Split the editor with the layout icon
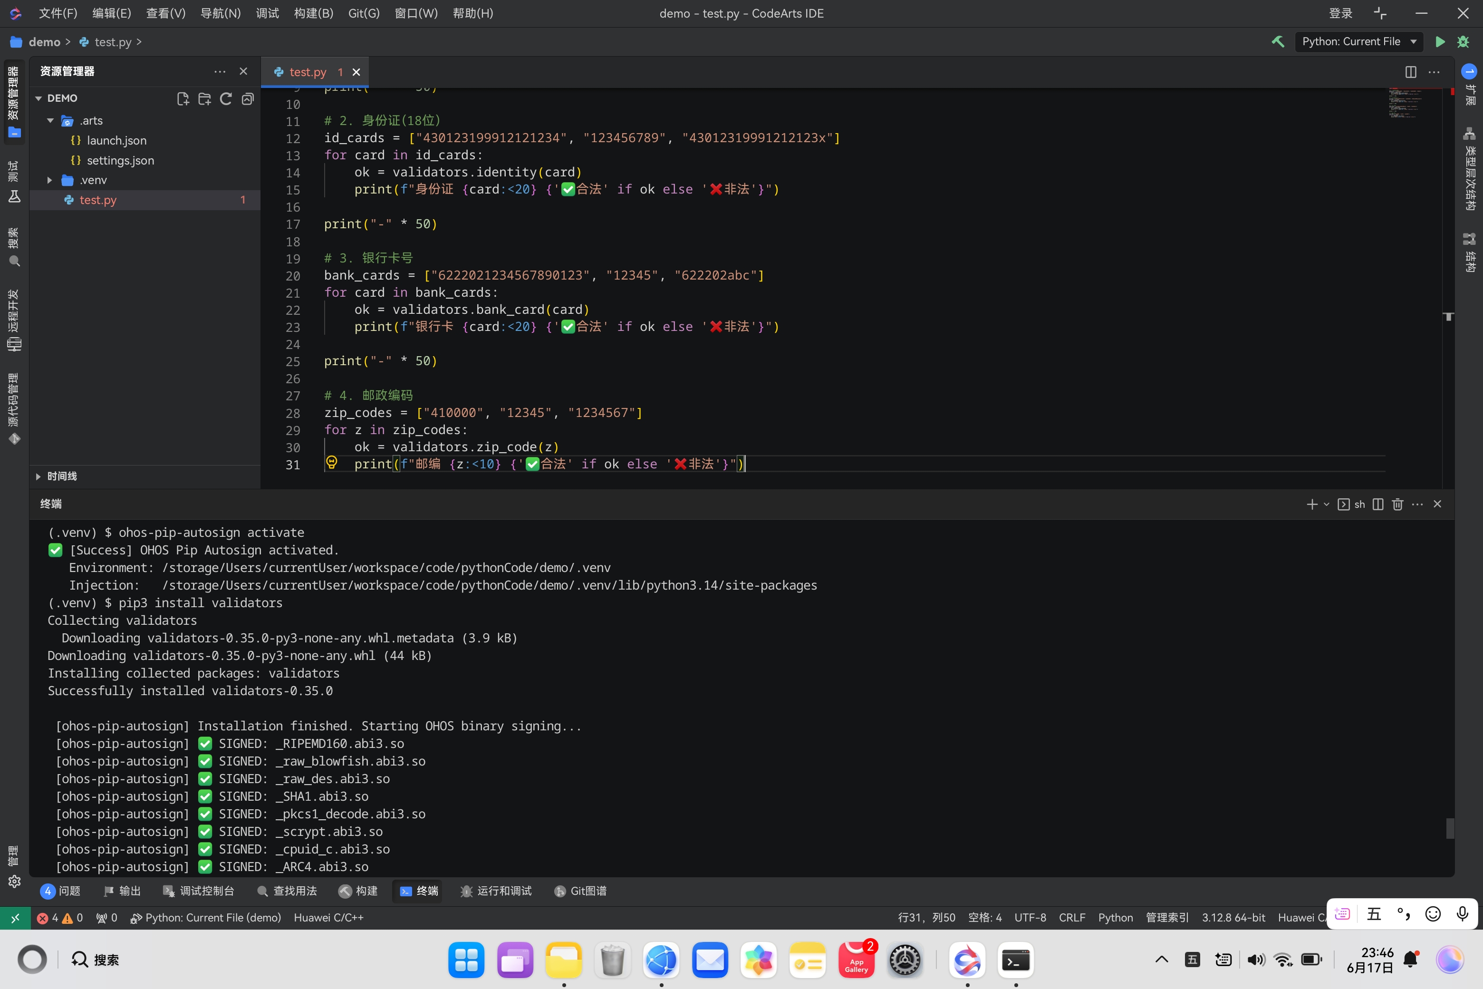The width and height of the screenshot is (1483, 989). (1410, 72)
